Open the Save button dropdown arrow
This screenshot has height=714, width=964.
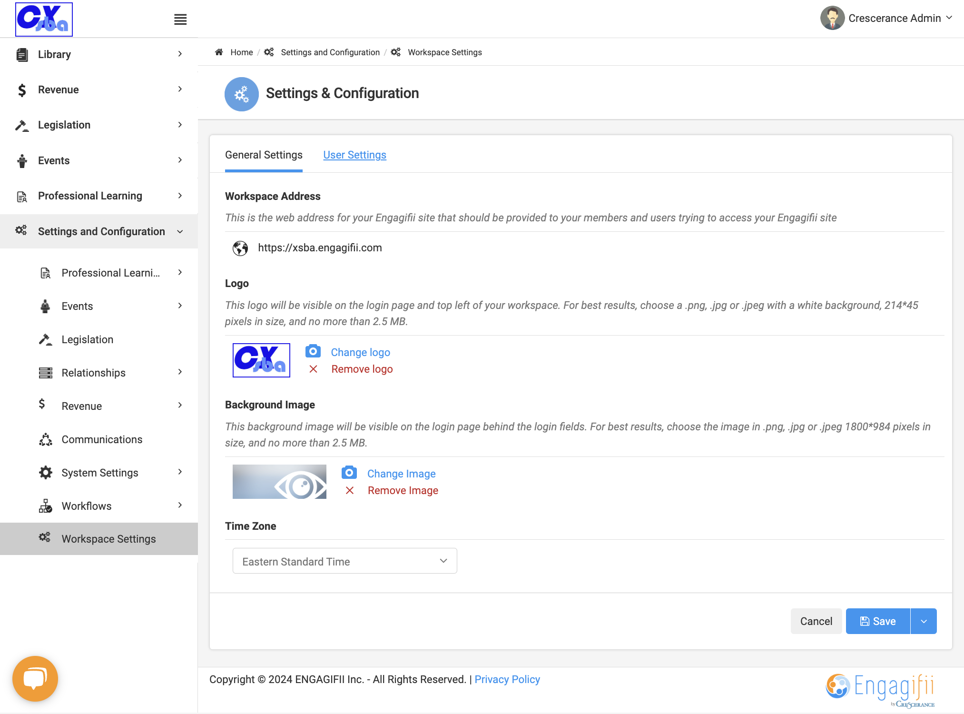pyautogui.click(x=924, y=621)
